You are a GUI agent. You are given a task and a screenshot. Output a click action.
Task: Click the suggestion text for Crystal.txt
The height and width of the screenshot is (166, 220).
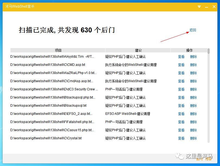tap(125, 138)
